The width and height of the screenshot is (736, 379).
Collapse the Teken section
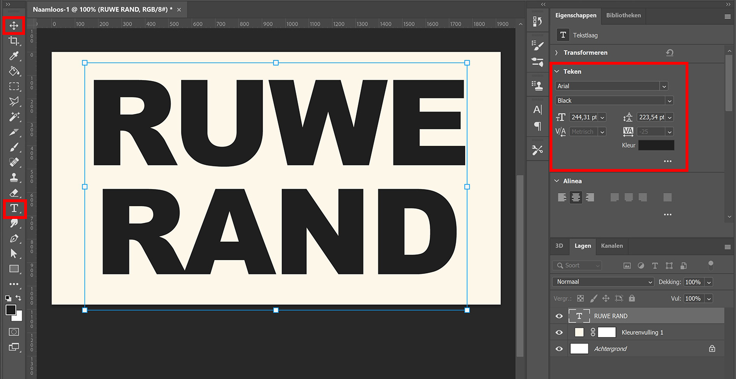pos(556,71)
